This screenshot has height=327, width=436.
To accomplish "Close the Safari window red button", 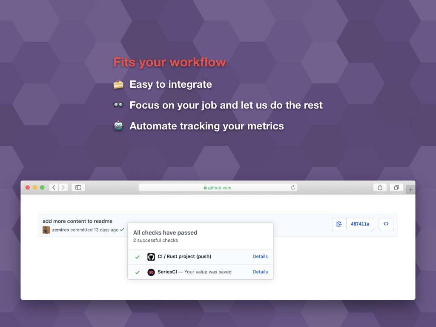I will pyautogui.click(x=28, y=187).
